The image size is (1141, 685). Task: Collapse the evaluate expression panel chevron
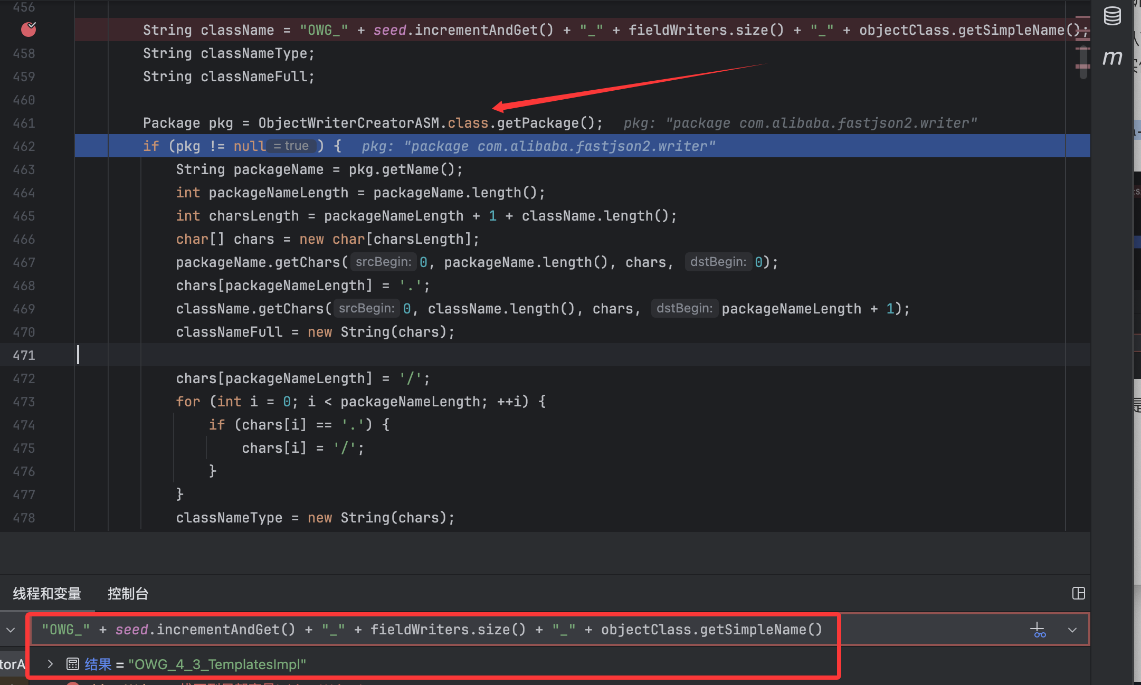11,630
